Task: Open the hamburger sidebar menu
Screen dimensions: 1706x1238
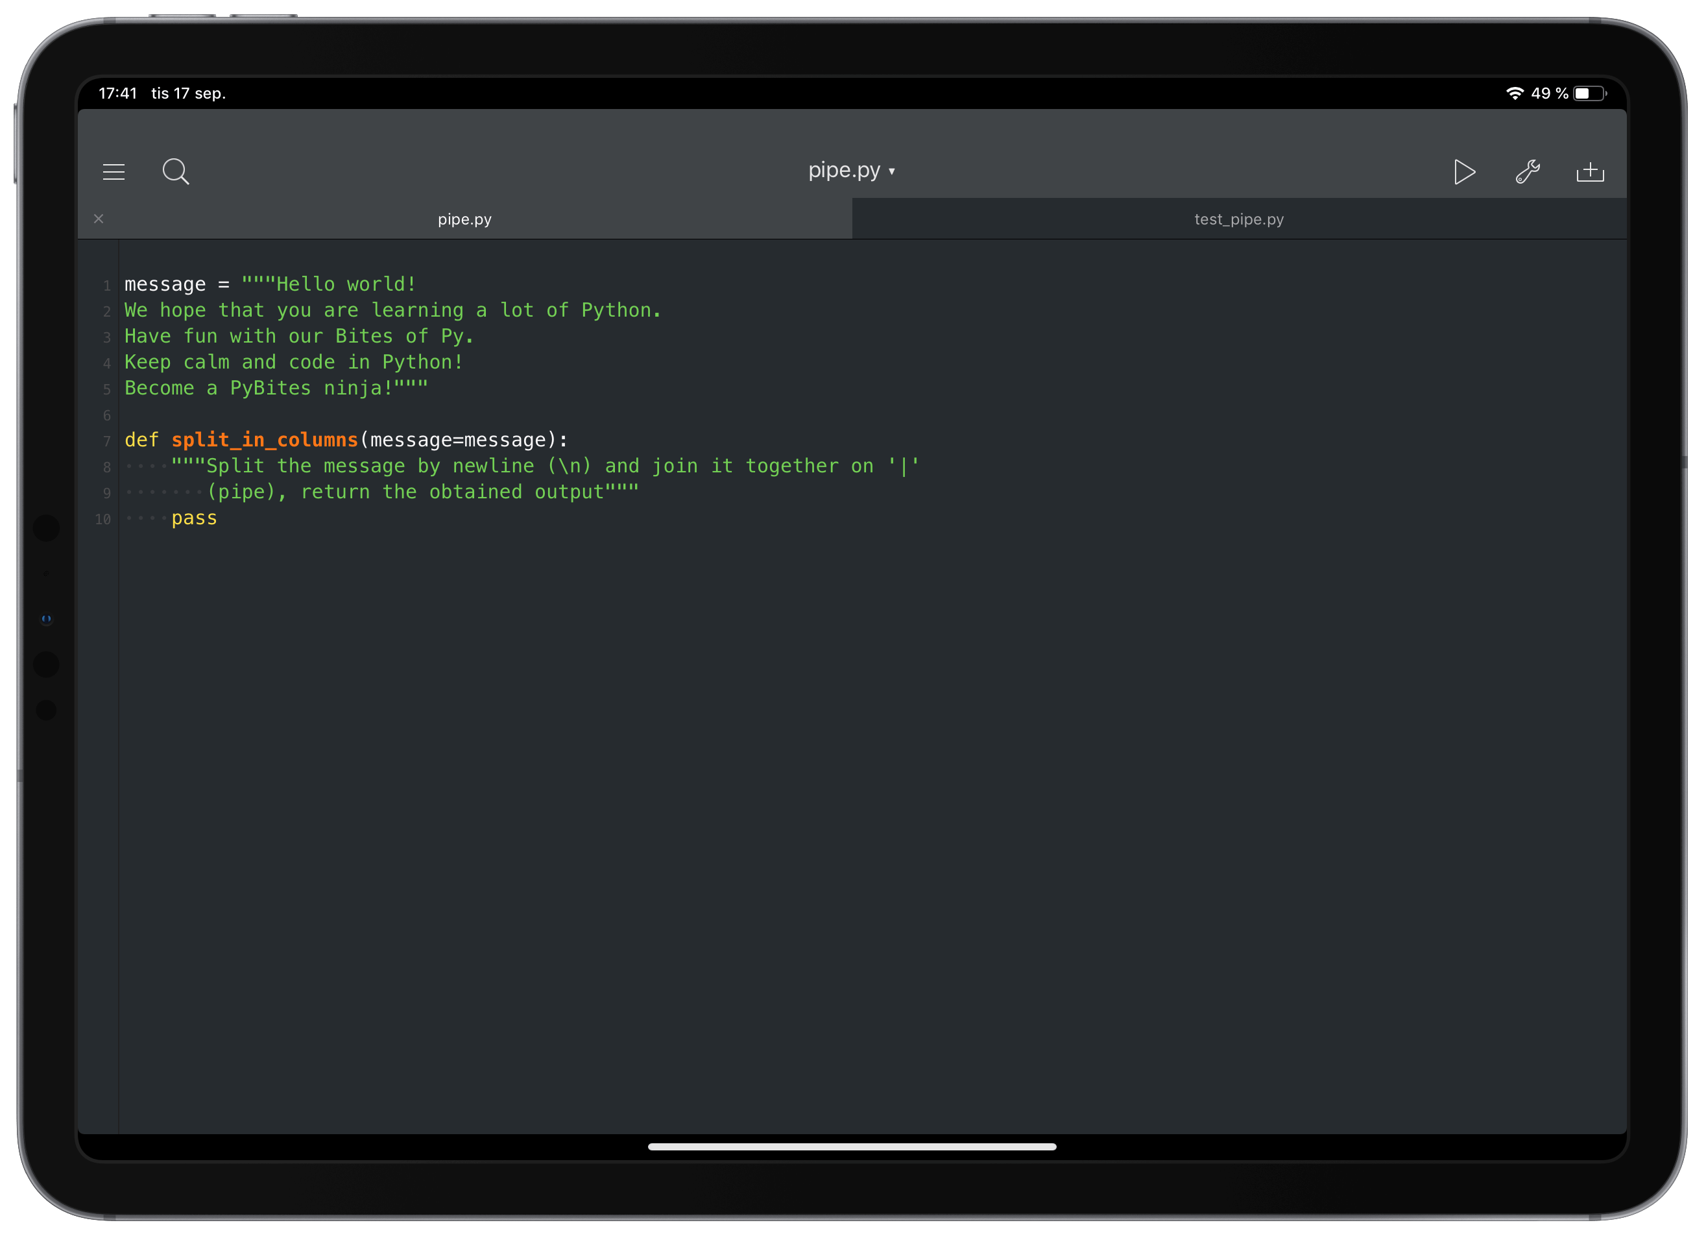Action: pyautogui.click(x=114, y=173)
